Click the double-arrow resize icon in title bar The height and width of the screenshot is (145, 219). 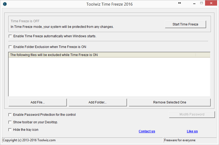click(180, 3)
